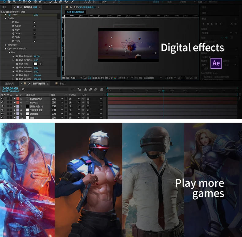
Task: Open blend mode dropdown for HERO'S layer
Action: tap(57, 102)
